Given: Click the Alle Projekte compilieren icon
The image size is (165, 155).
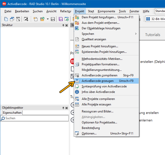Looking at the screenshot, I should (x=77, y=99).
